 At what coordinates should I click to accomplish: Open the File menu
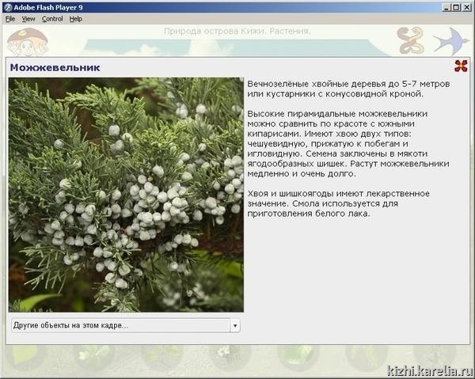coord(10,18)
